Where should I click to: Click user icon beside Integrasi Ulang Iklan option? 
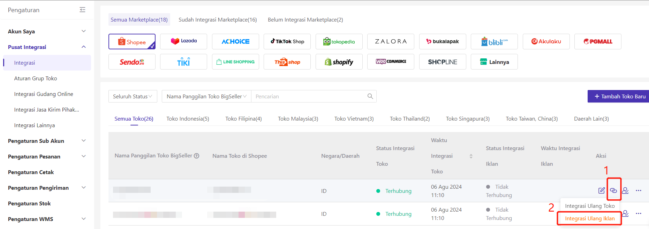click(x=625, y=213)
